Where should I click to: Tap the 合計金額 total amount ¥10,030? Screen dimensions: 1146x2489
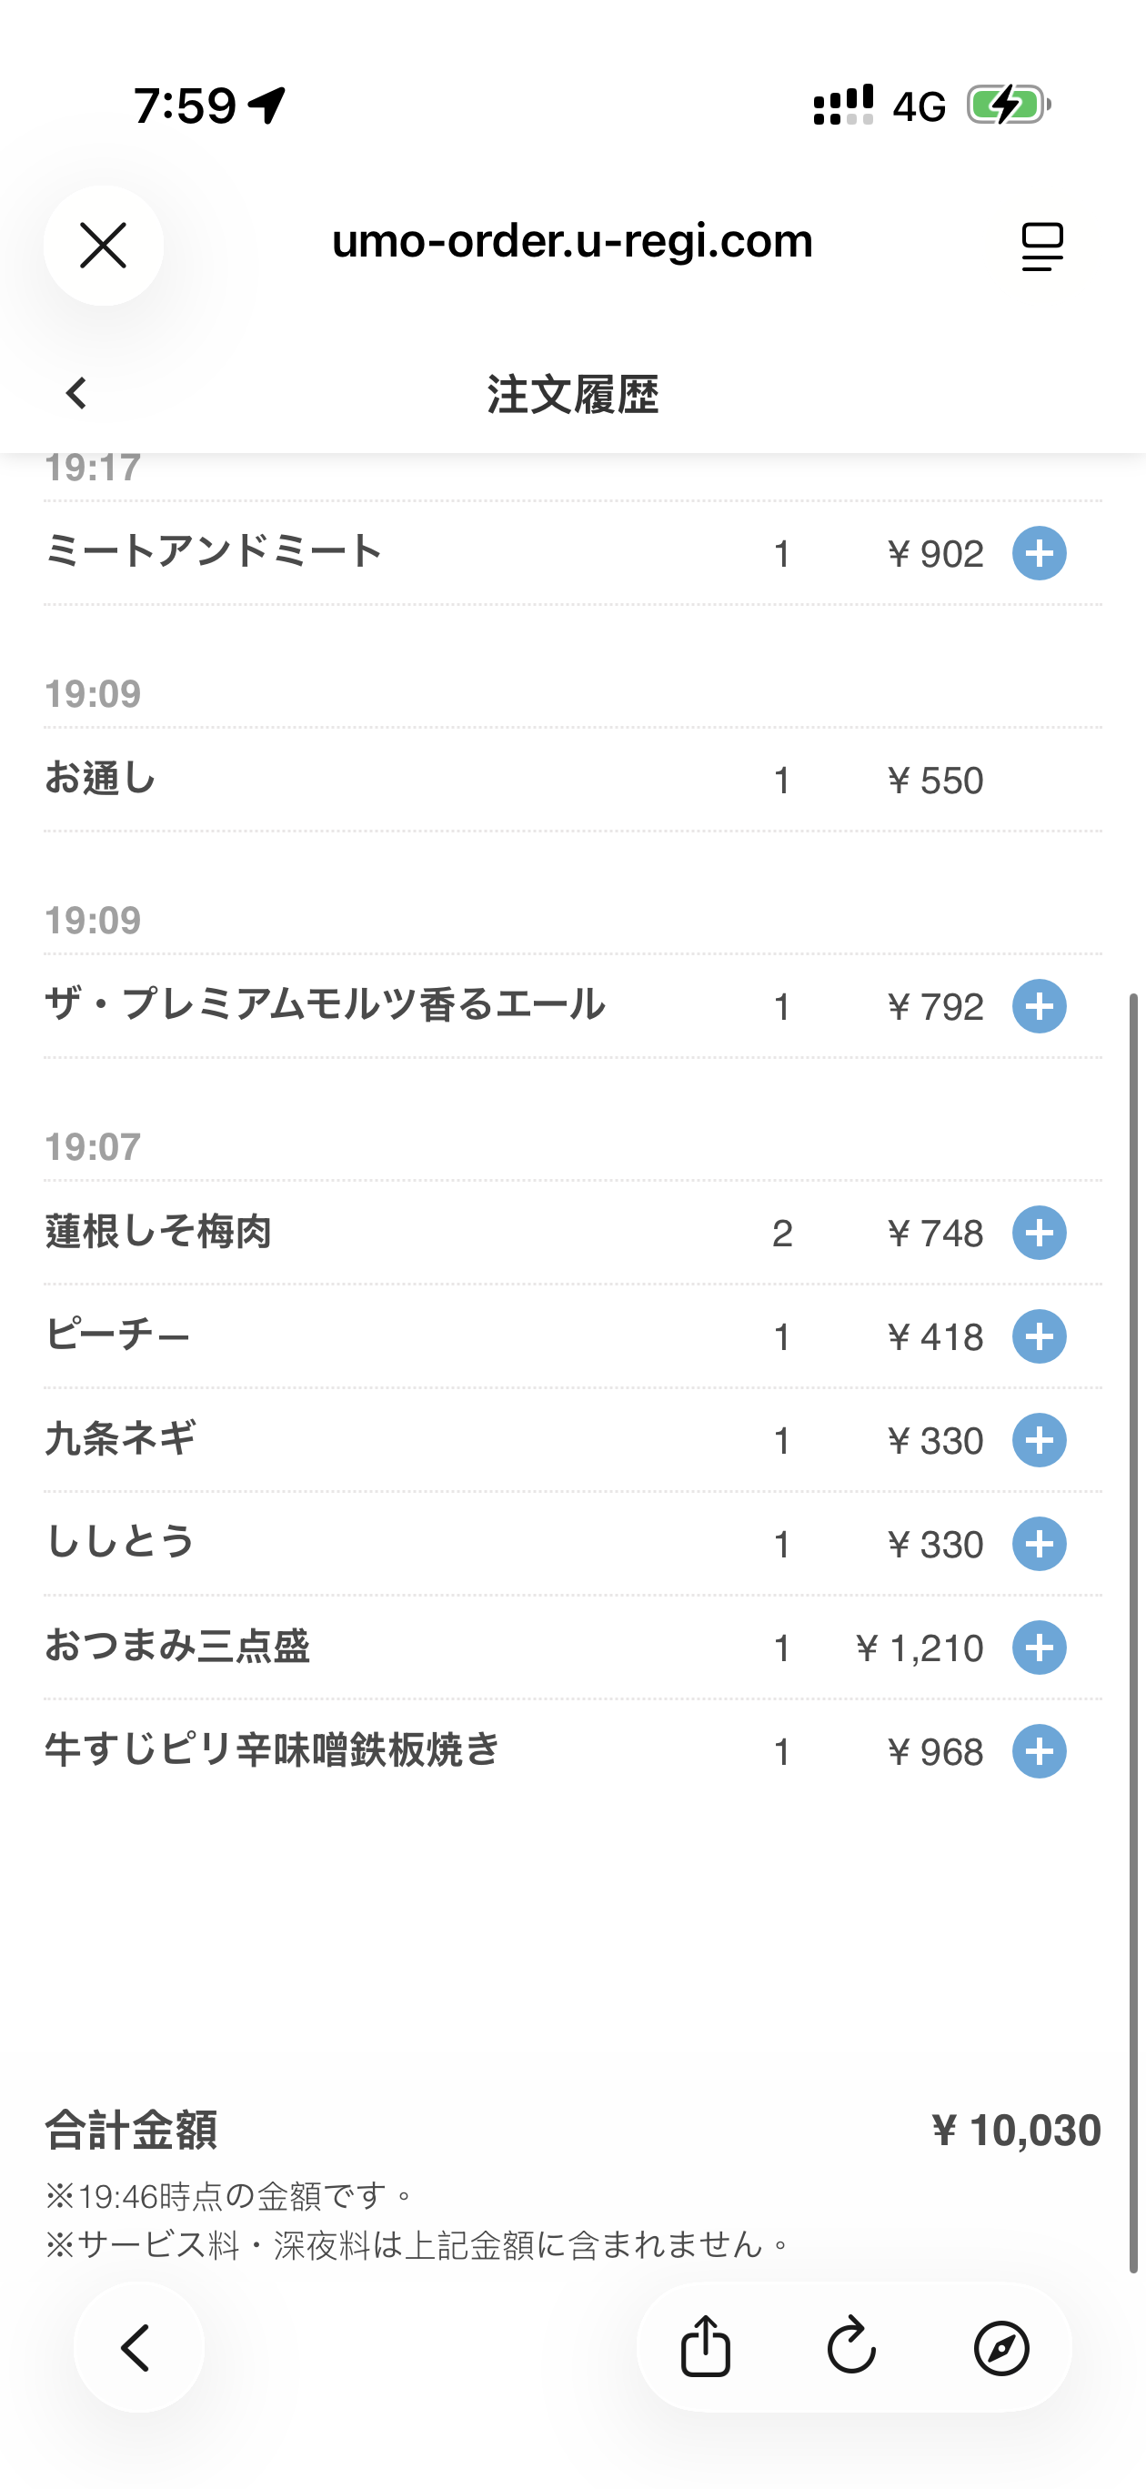click(x=1015, y=2131)
